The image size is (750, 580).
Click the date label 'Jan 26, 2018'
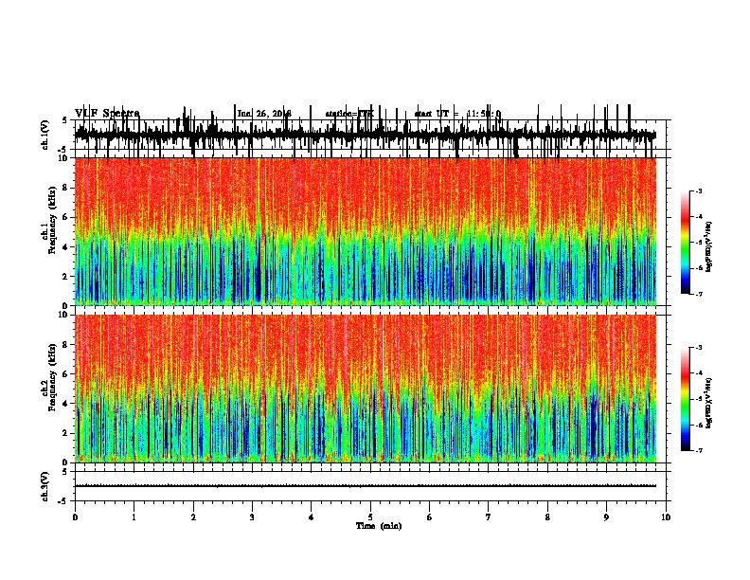(x=264, y=114)
